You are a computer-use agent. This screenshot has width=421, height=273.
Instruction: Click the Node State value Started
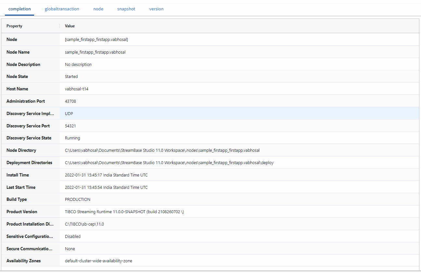click(71, 77)
